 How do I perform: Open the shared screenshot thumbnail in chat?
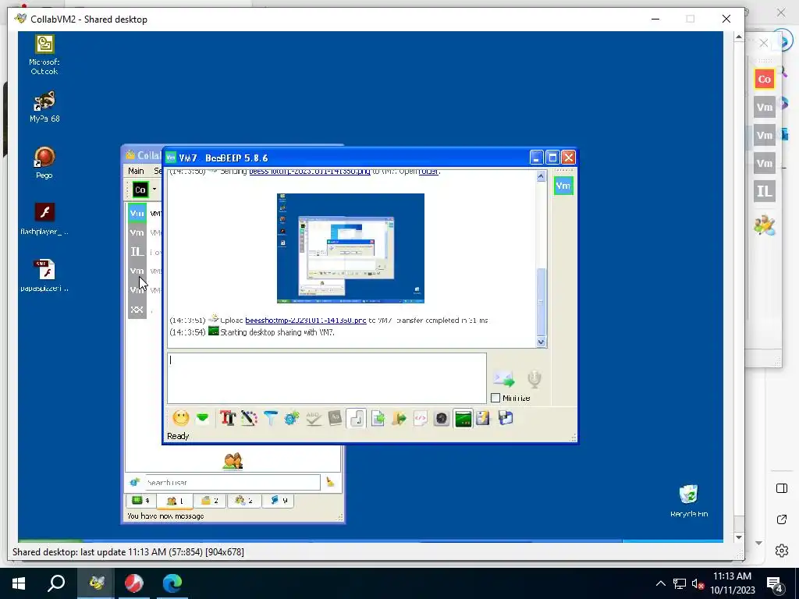[350, 248]
